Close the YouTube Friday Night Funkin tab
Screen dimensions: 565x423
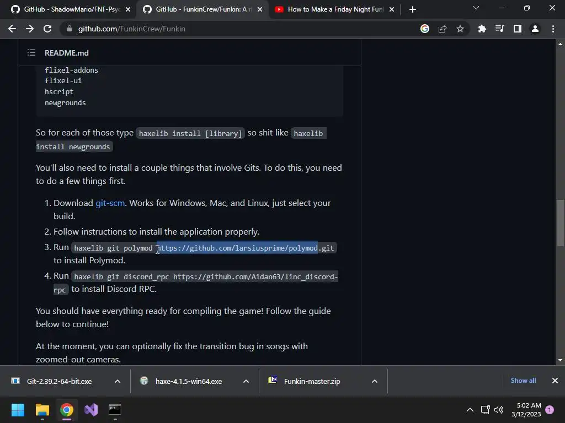(x=392, y=9)
